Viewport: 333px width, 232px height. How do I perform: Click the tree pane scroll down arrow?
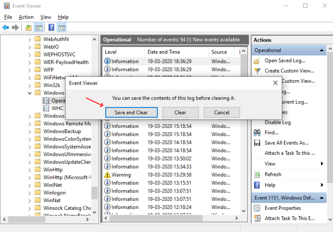pos(95,212)
